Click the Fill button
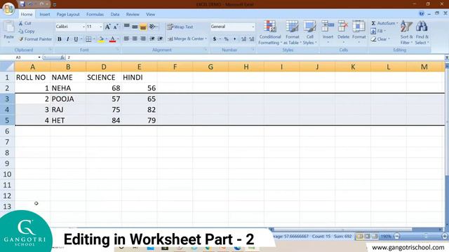 click(378, 31)
